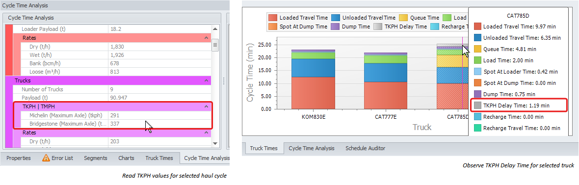Open the Charts tab
Screen dimensions: 579x185
click(126, 158)
